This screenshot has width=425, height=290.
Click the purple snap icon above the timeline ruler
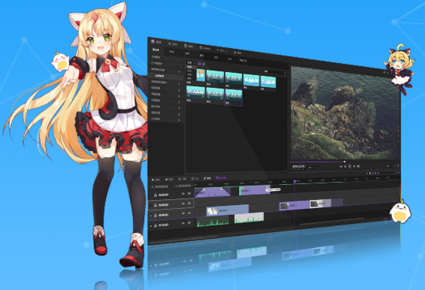click(376, 173)
